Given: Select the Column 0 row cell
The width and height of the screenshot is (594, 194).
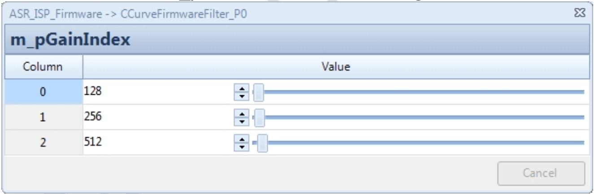Looking at the screenshot, I should 43,93.
